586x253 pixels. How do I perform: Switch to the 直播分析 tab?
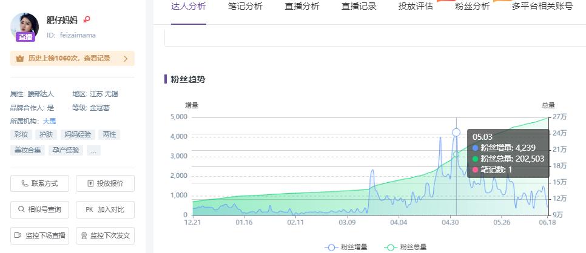tap(302, 7)
